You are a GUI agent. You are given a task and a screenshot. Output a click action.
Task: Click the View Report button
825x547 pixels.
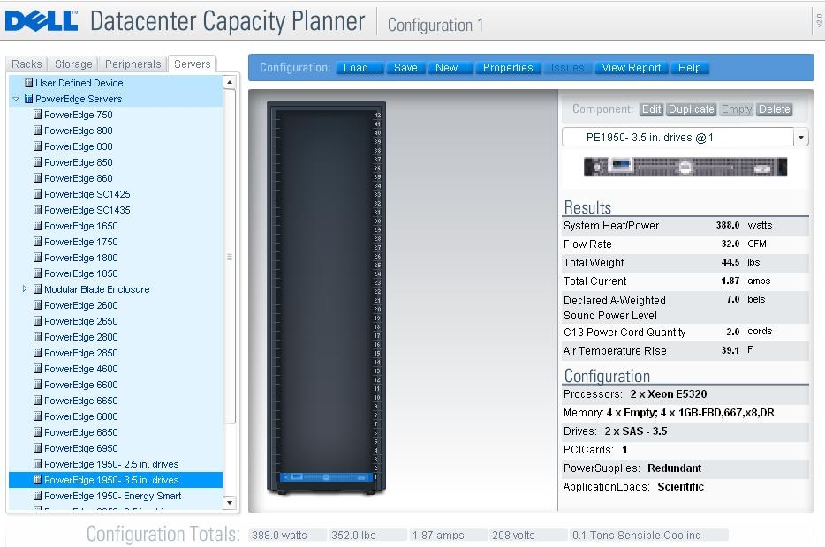[631, 68]
